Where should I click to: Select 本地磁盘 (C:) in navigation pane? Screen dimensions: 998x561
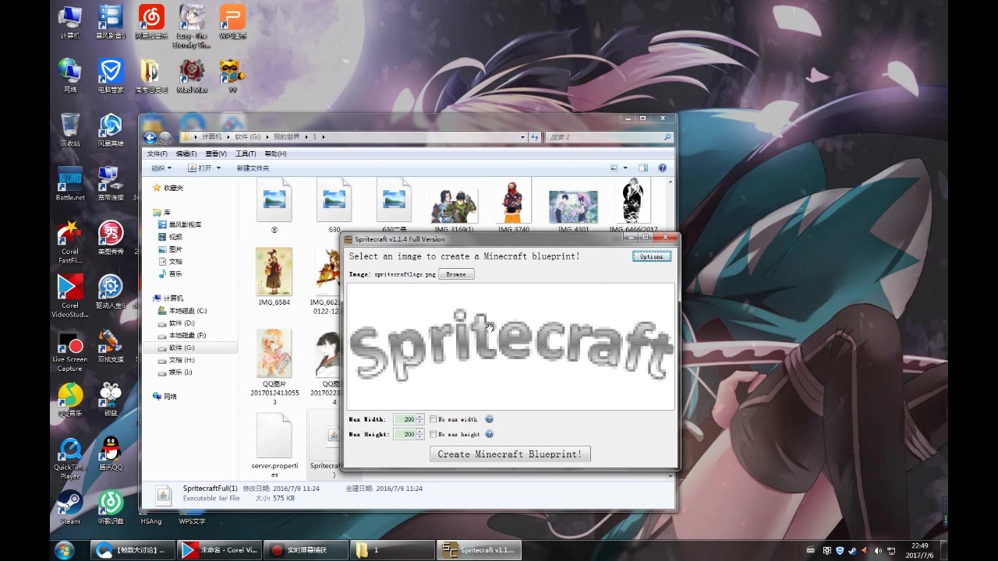pyautogui.click(x=182, y=311)
